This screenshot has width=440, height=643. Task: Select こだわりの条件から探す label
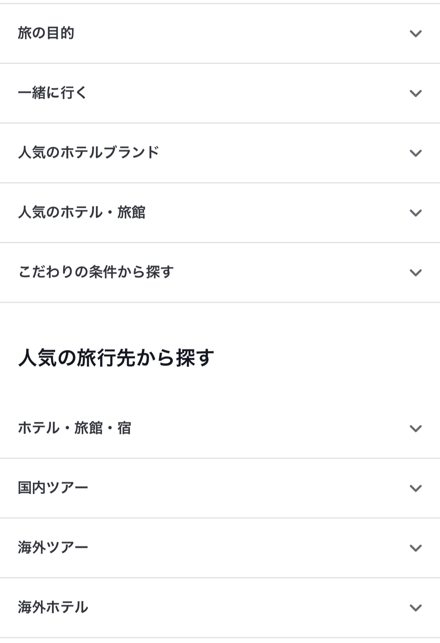96,272
